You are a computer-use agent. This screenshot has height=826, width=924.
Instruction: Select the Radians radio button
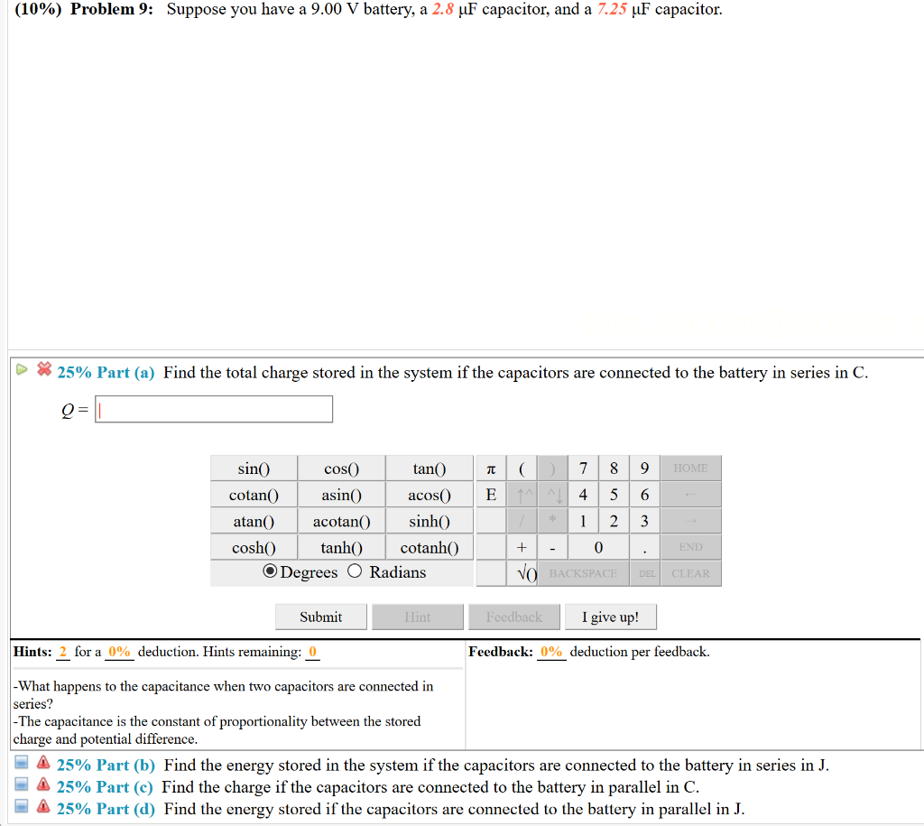[x=354, y=571]
